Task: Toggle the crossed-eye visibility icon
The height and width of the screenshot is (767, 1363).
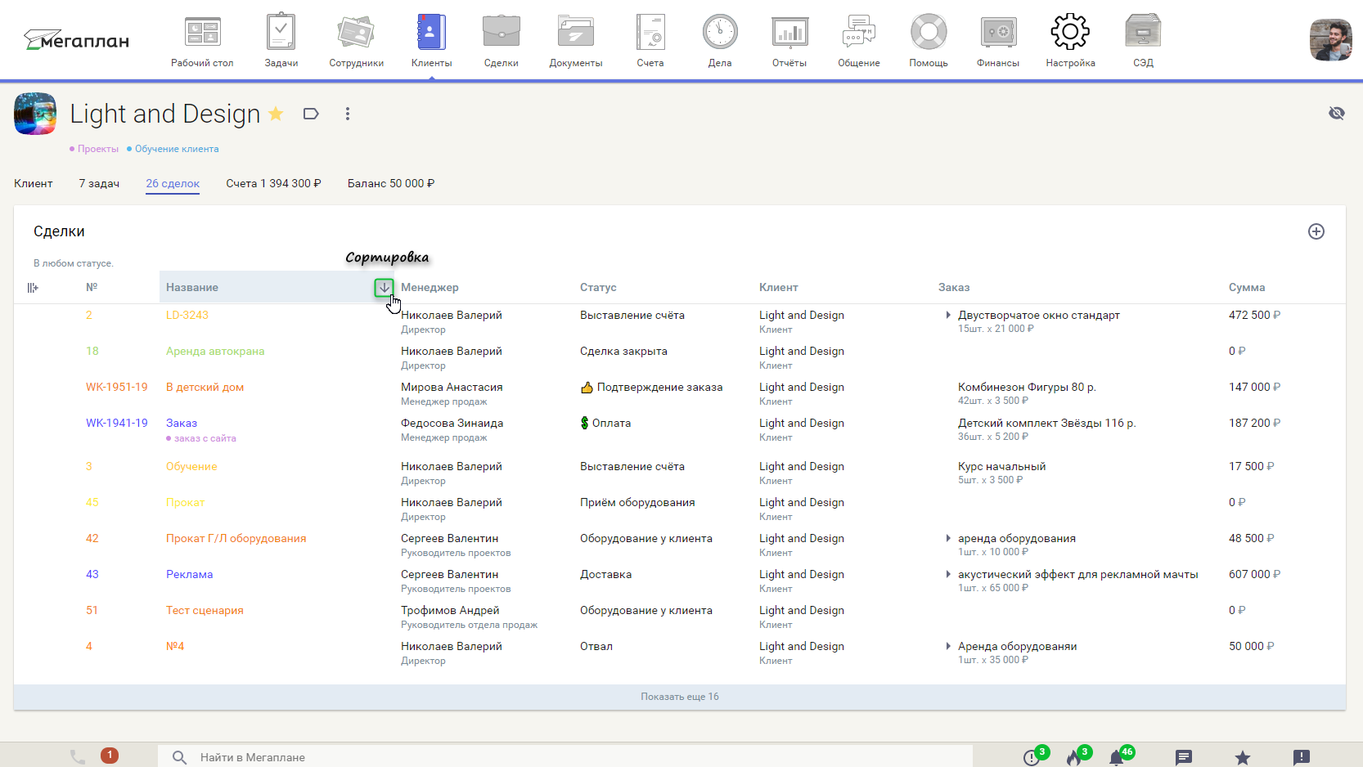Action: click(x=1337, y=113)
